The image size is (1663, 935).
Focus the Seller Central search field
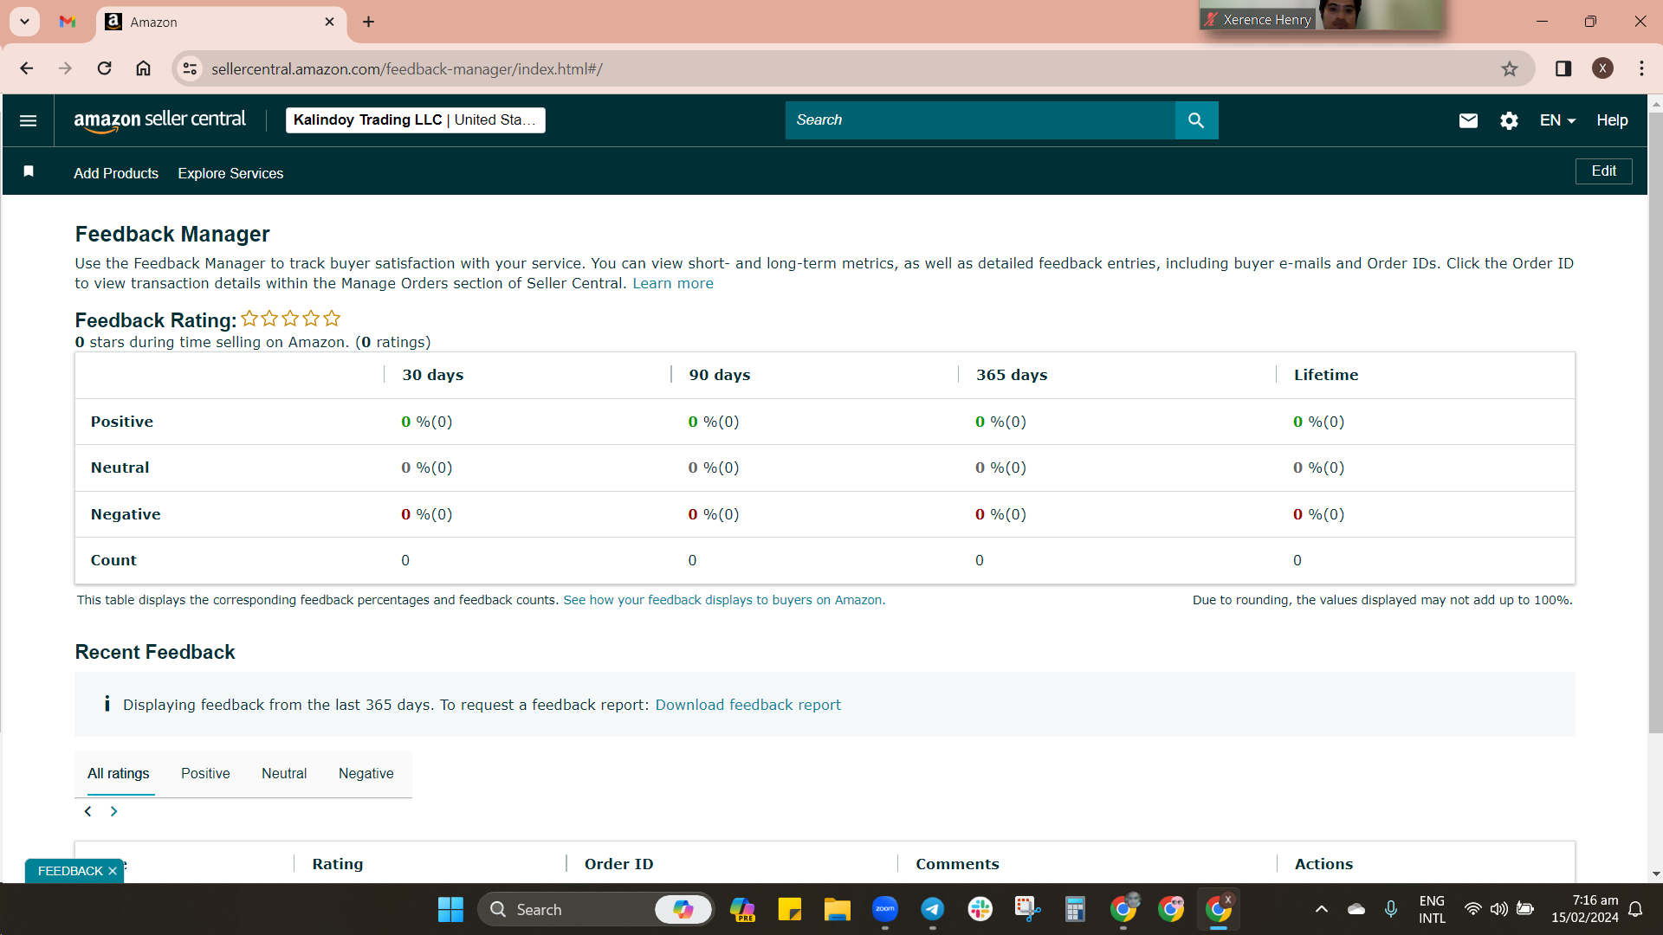[x=980, y=120]
